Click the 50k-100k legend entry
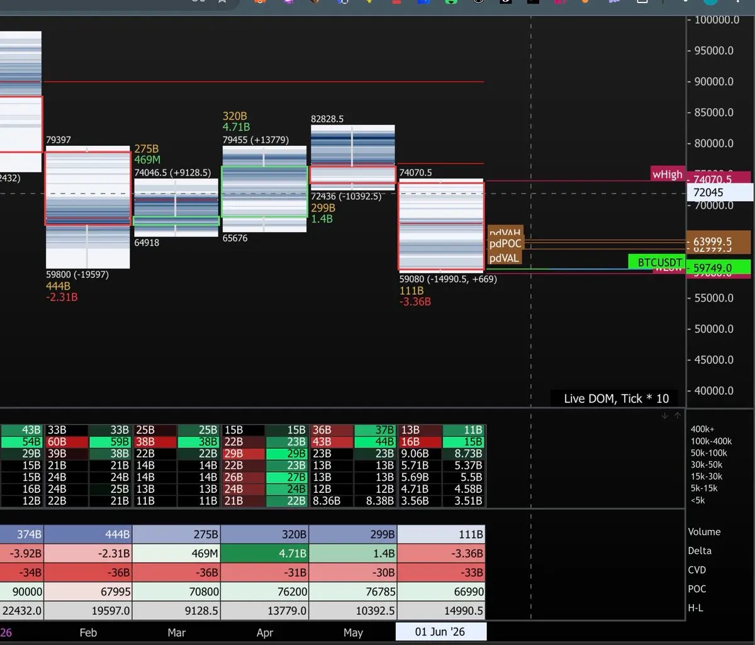 709,453
